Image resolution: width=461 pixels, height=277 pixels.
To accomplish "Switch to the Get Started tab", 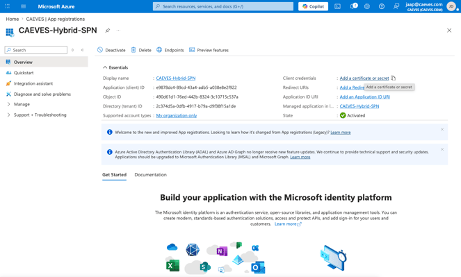I will [x=114, y=174].
